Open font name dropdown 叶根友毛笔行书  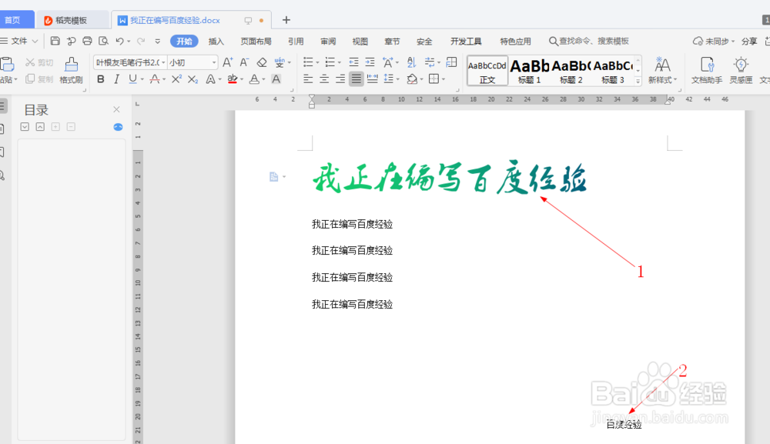tap(163, 62)
